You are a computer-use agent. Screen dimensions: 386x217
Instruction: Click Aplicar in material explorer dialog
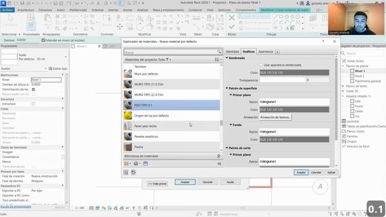point(331,172)
